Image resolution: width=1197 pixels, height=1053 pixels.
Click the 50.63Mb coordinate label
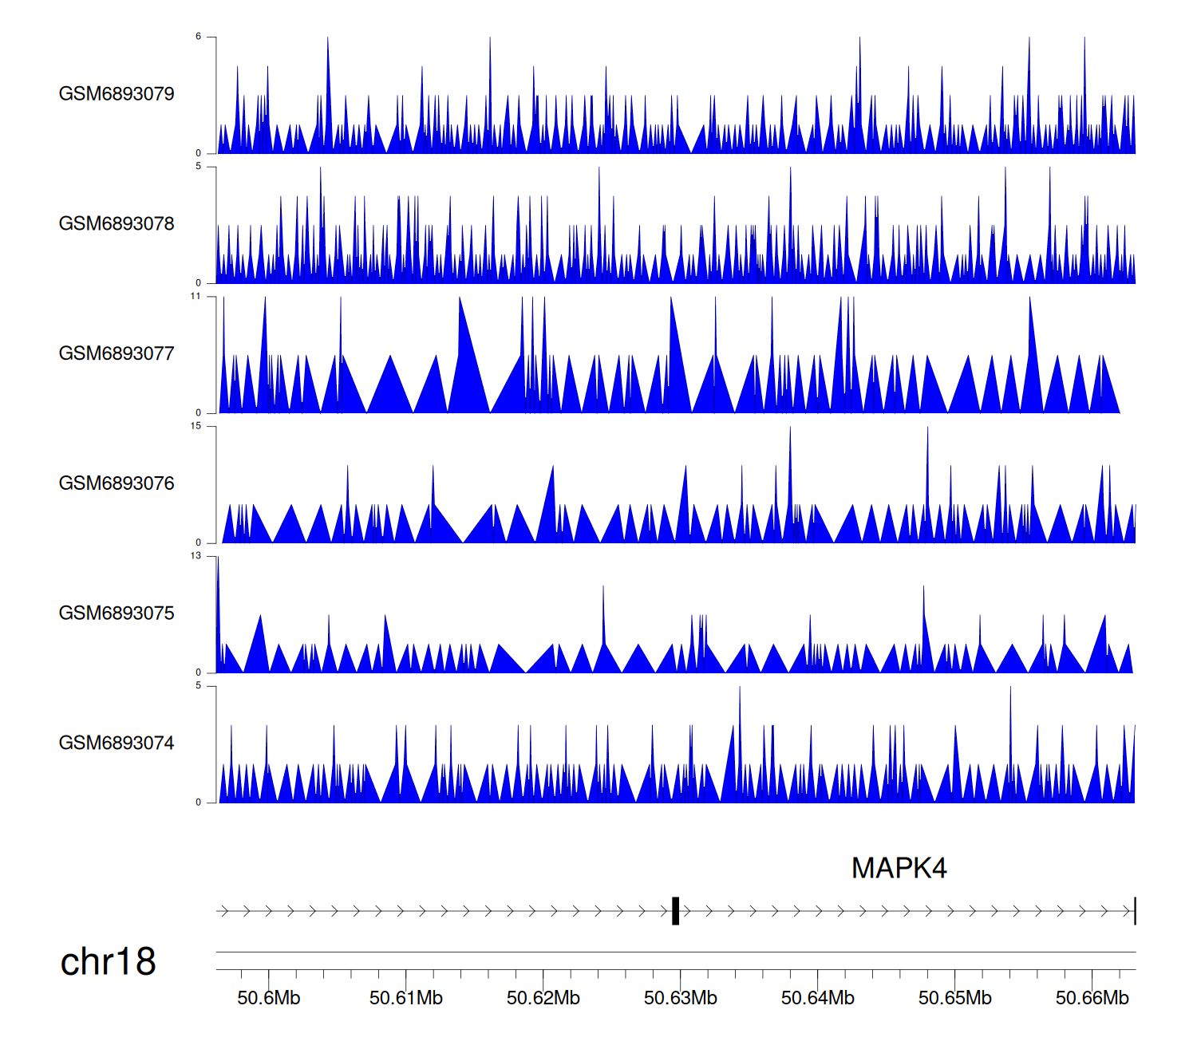pos(680,998)
